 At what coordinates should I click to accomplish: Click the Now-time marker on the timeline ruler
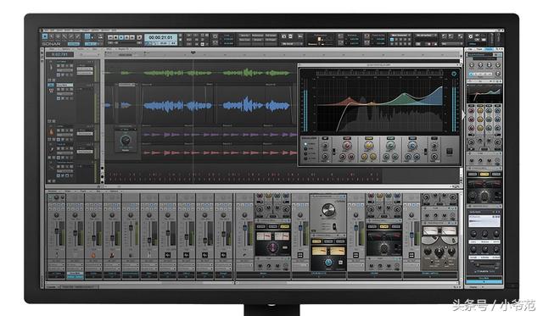(x=193, y=53)
